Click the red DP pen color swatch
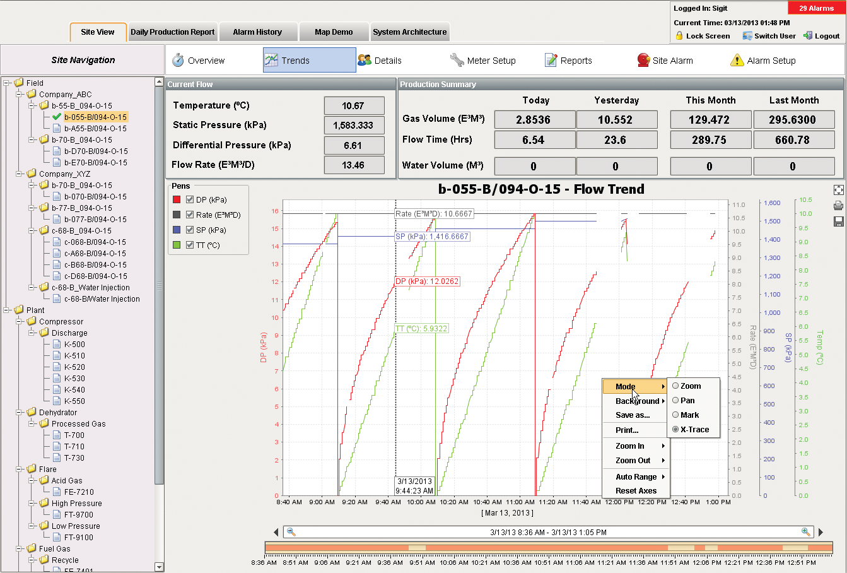Viewport: 847px width, 573px height. 177,199
